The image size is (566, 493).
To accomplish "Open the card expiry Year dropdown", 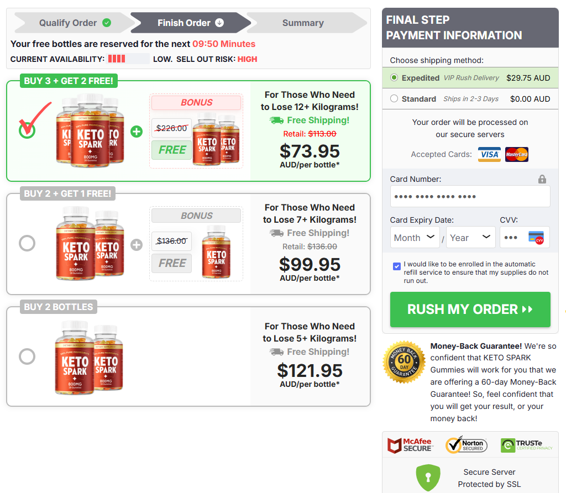I will click(x=471, y=237).
